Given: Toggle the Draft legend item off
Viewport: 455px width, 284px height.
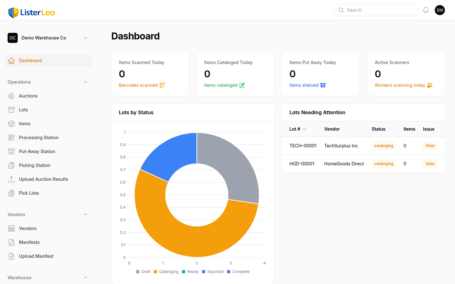Looking at the screenshot, I should click(x=143, y=271).
